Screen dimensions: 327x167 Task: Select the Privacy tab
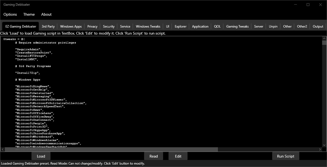click(x=92, y=26)
